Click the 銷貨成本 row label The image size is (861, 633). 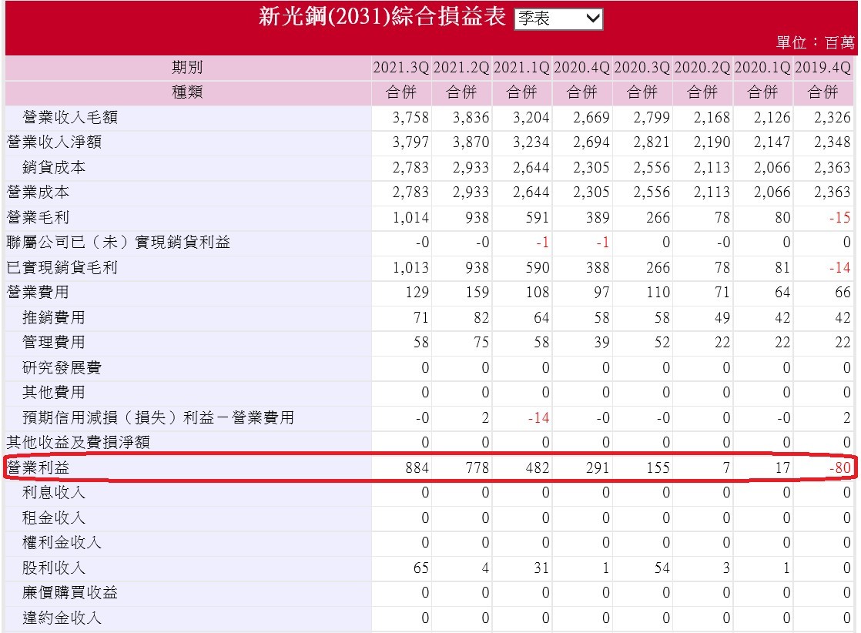point(54,167)
